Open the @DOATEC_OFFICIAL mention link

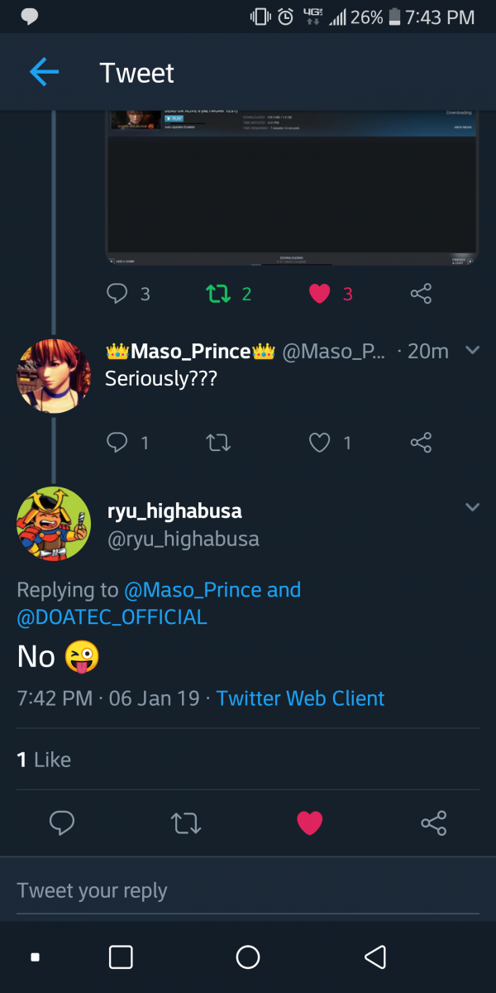[112, 617]
